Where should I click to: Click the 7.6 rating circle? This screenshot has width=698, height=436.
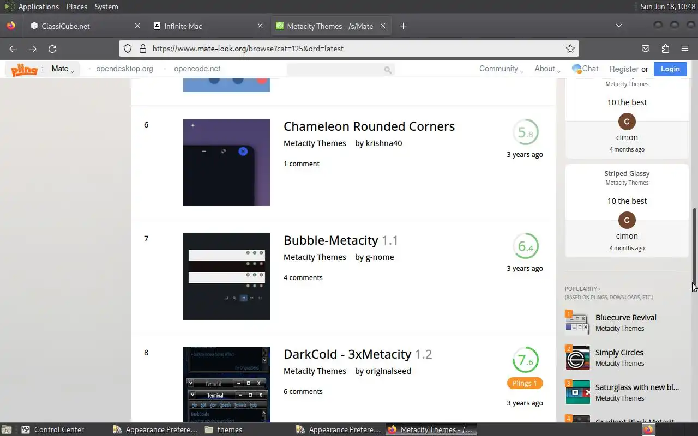(526, 360)
